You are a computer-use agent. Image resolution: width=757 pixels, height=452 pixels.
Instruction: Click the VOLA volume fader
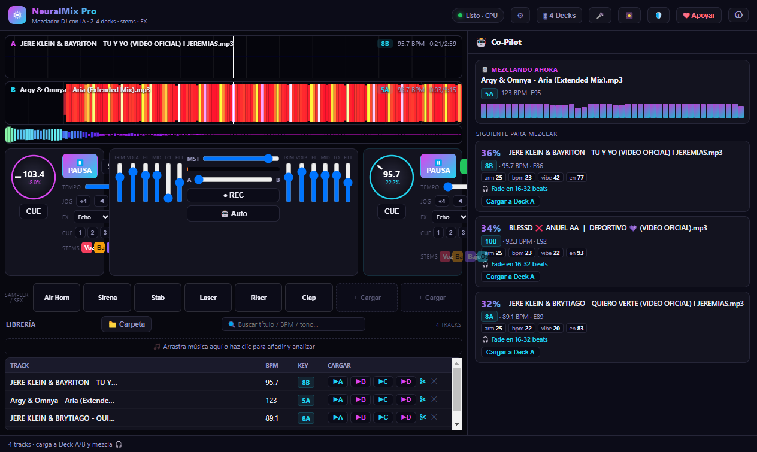pos(132,183)
